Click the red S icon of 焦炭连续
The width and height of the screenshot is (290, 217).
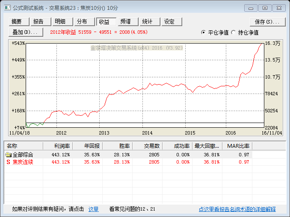click(x=8, y=162)
